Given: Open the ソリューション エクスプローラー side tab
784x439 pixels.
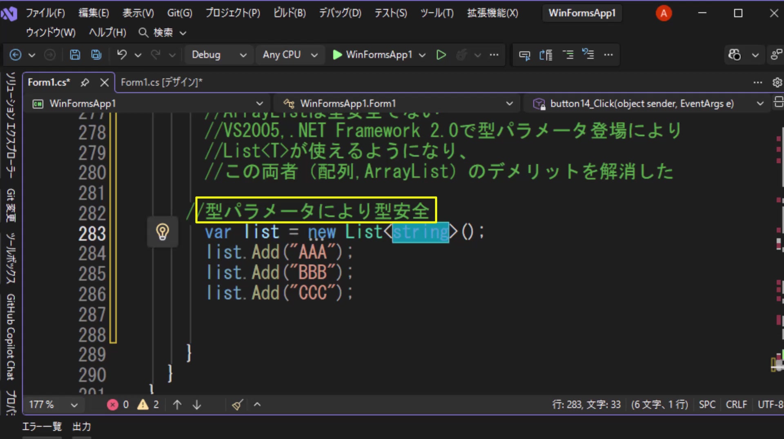Looking at the screenshot, I should pos(11,125).
